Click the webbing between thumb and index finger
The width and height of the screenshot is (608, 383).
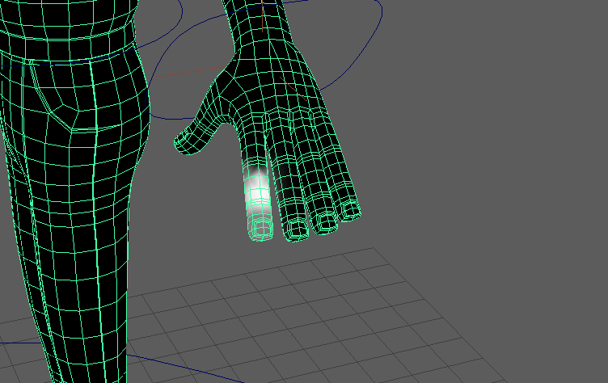click(230, 121)
